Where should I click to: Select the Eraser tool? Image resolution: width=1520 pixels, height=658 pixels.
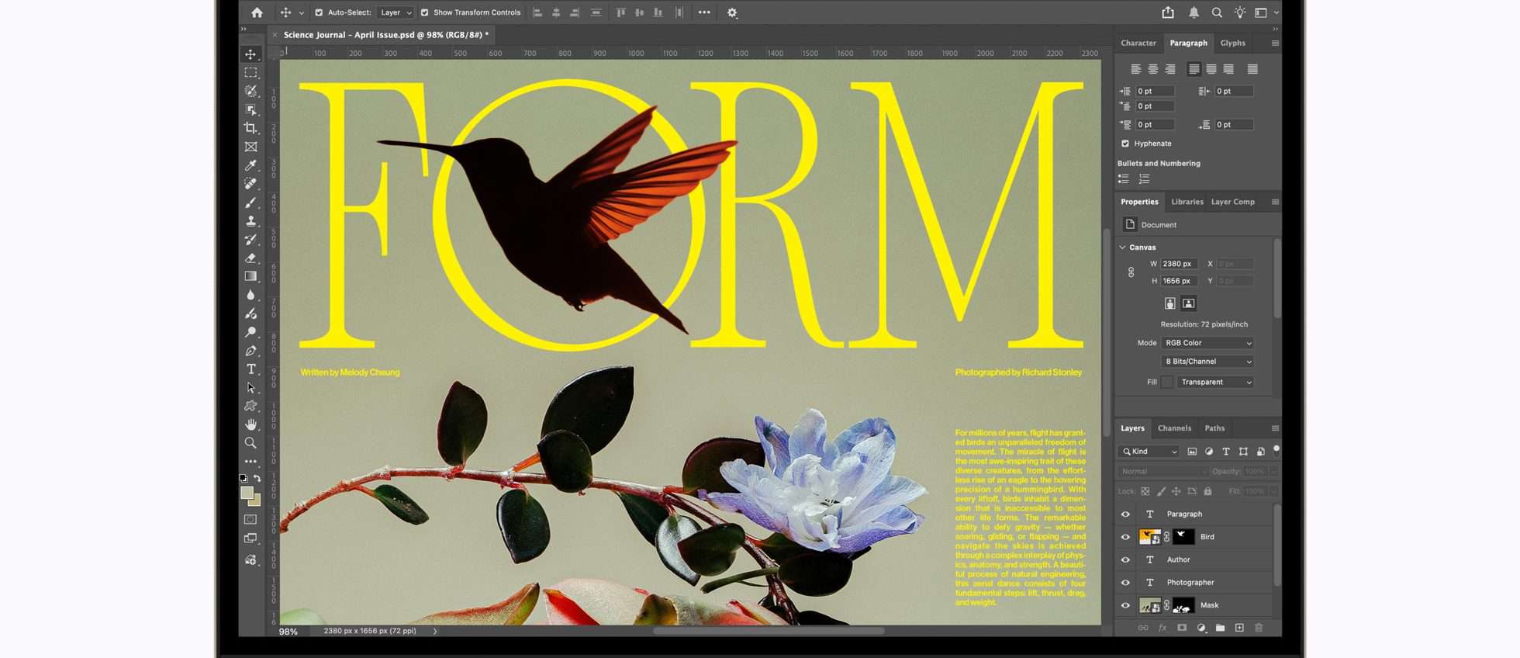click(x=250, y=258)
